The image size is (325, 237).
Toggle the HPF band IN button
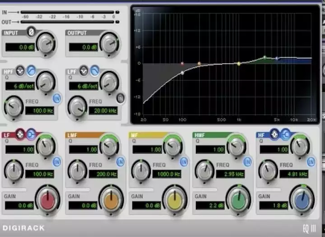pyautogui.click(x=57, y=99)
